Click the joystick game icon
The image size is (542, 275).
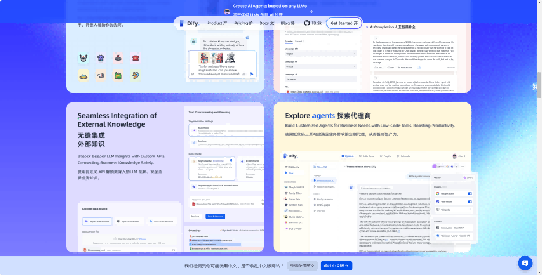coord(118,58)
